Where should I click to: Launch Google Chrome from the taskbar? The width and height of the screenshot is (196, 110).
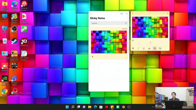pyautogui.click(x=123, y=107)
